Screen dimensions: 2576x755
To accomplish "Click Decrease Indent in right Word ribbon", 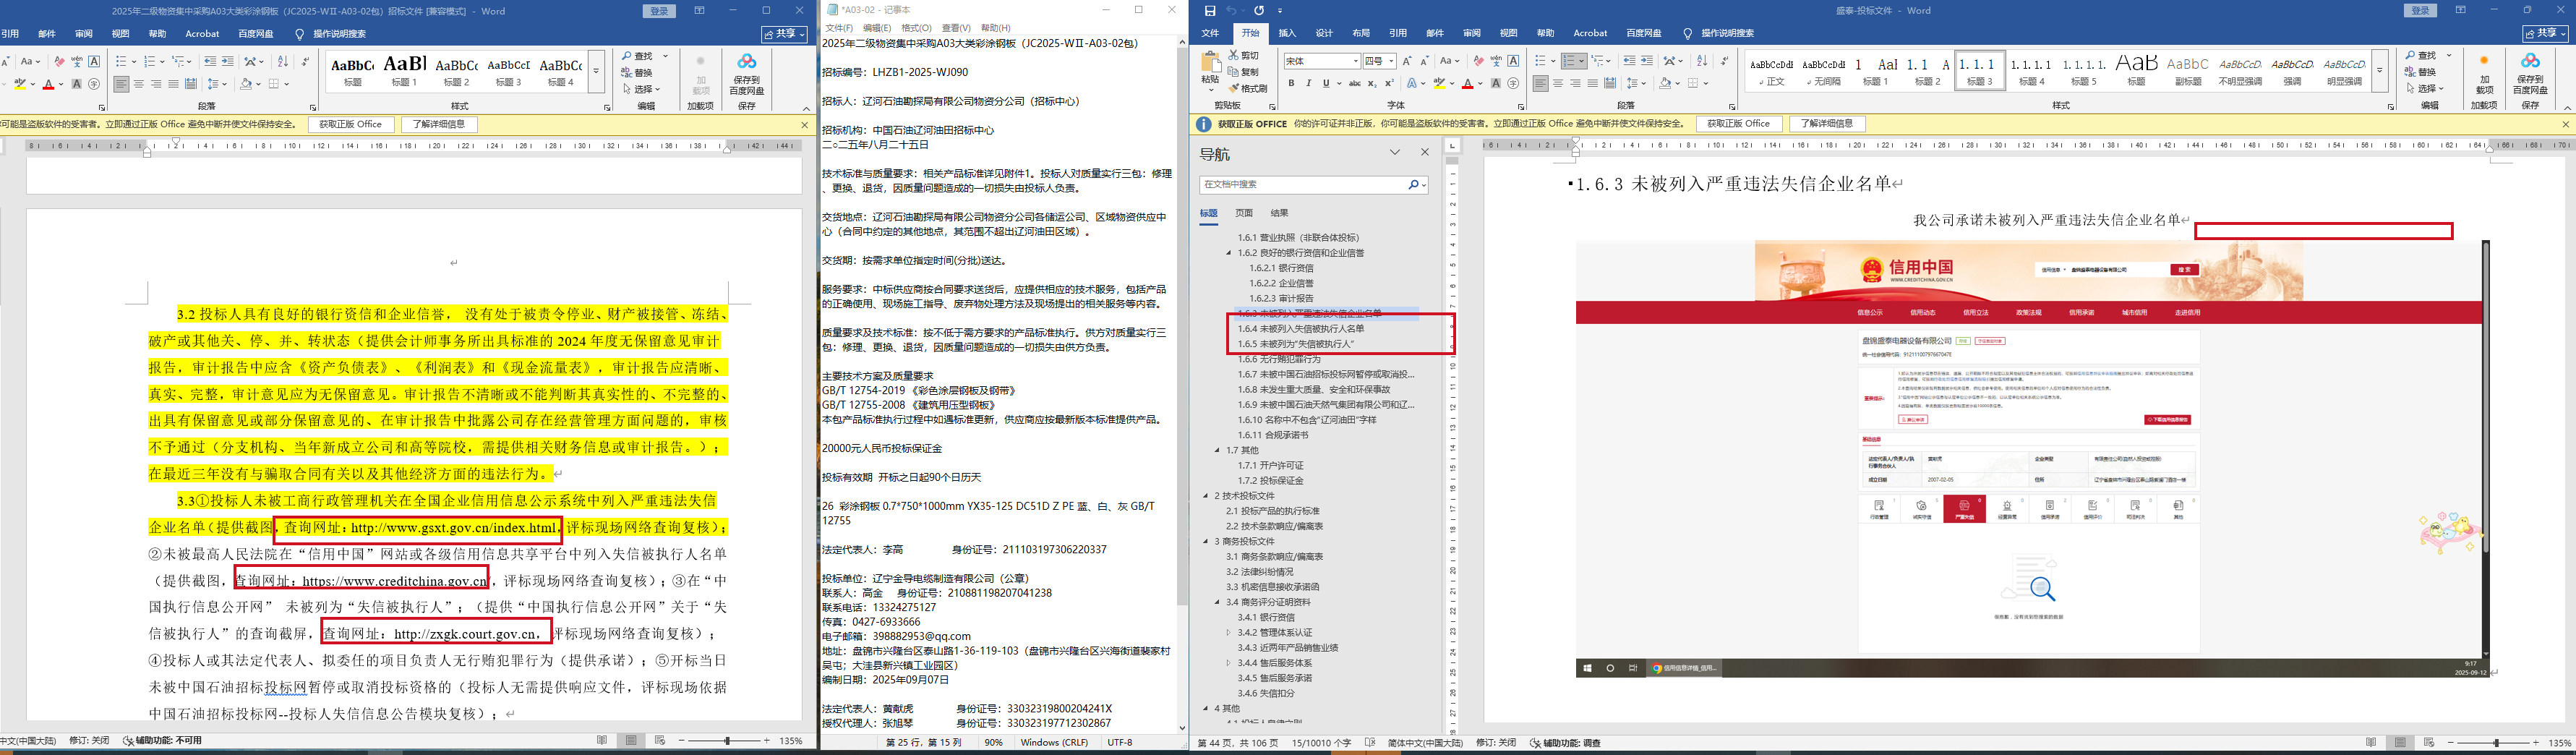I will (x=1630, y=61).
